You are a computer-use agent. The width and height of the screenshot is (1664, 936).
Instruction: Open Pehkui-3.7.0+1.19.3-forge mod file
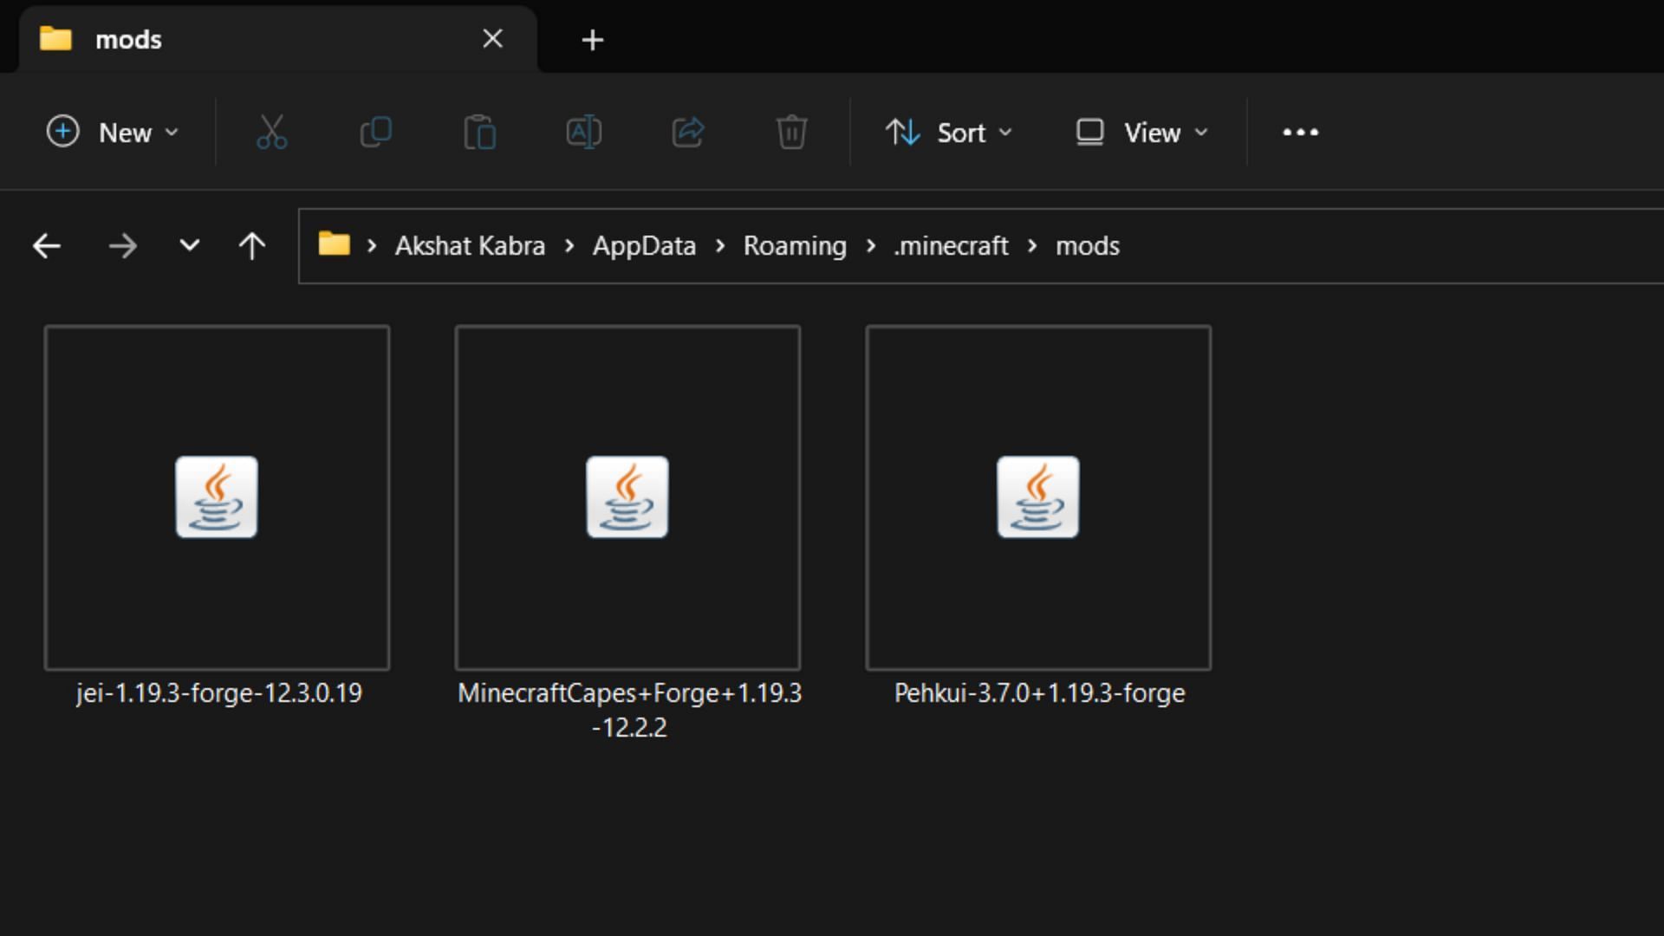click(1037, 497)
